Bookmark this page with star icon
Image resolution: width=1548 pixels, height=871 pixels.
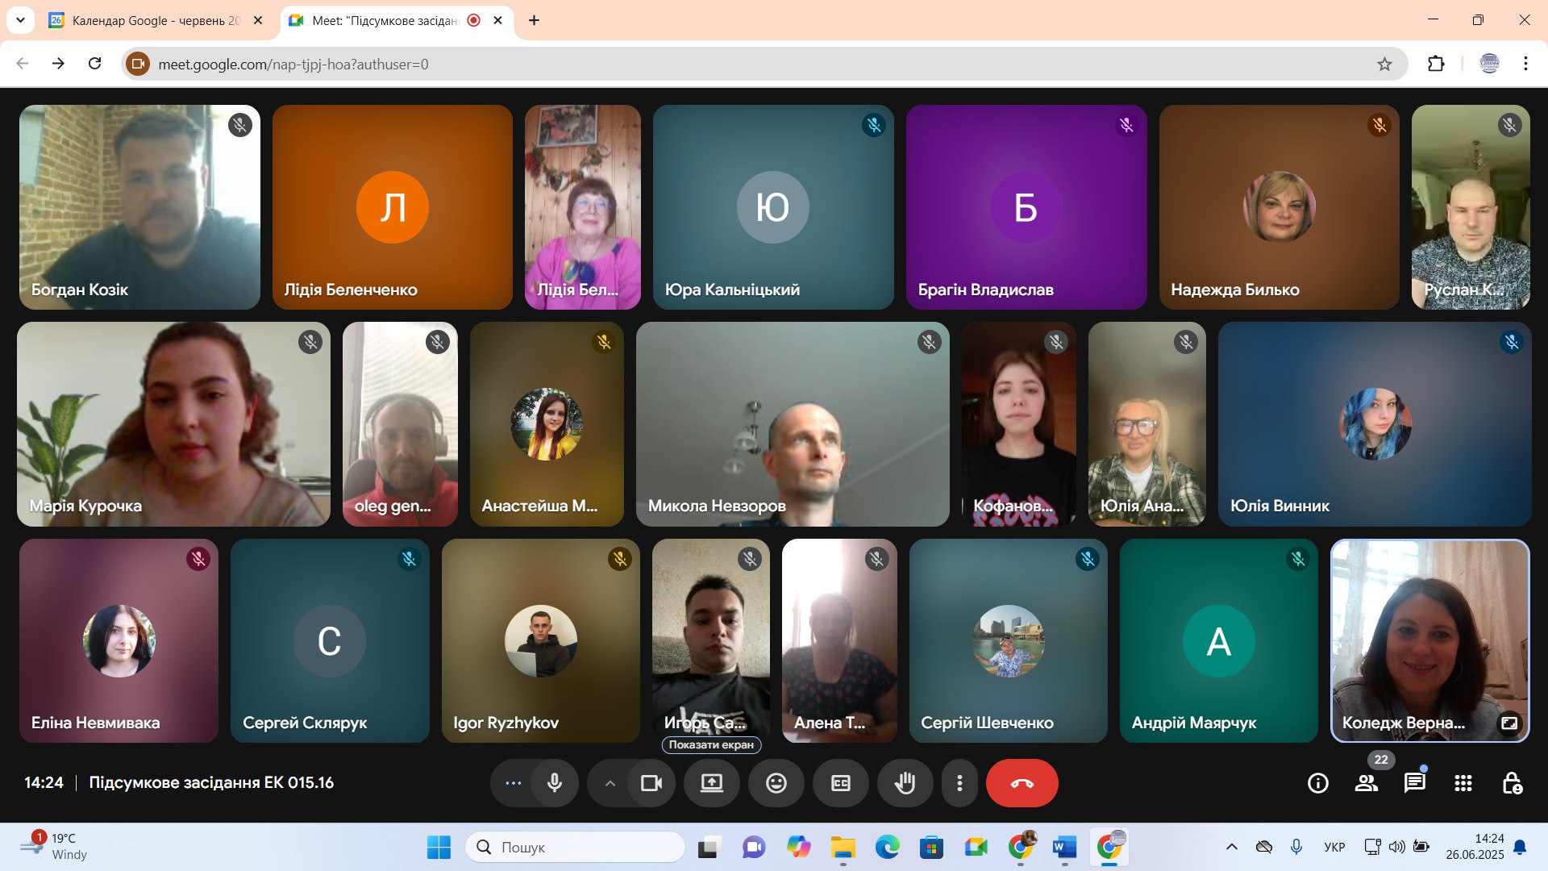tap(1384, 64)
